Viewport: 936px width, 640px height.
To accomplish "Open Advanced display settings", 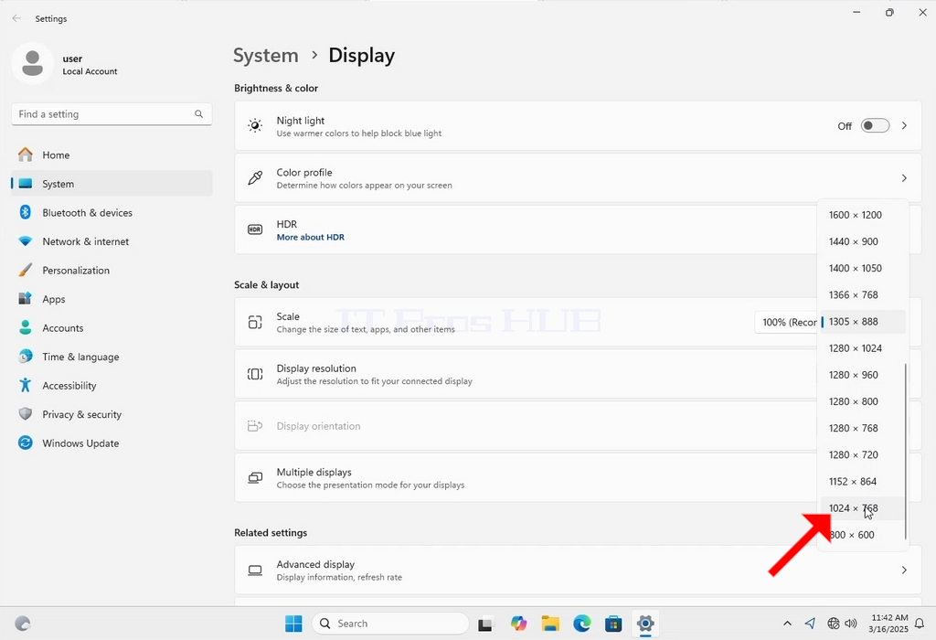I will (578, 571).
